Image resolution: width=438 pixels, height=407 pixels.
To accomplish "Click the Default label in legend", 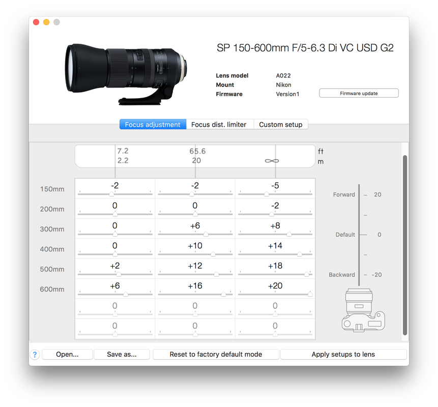I will pos(345,235).
